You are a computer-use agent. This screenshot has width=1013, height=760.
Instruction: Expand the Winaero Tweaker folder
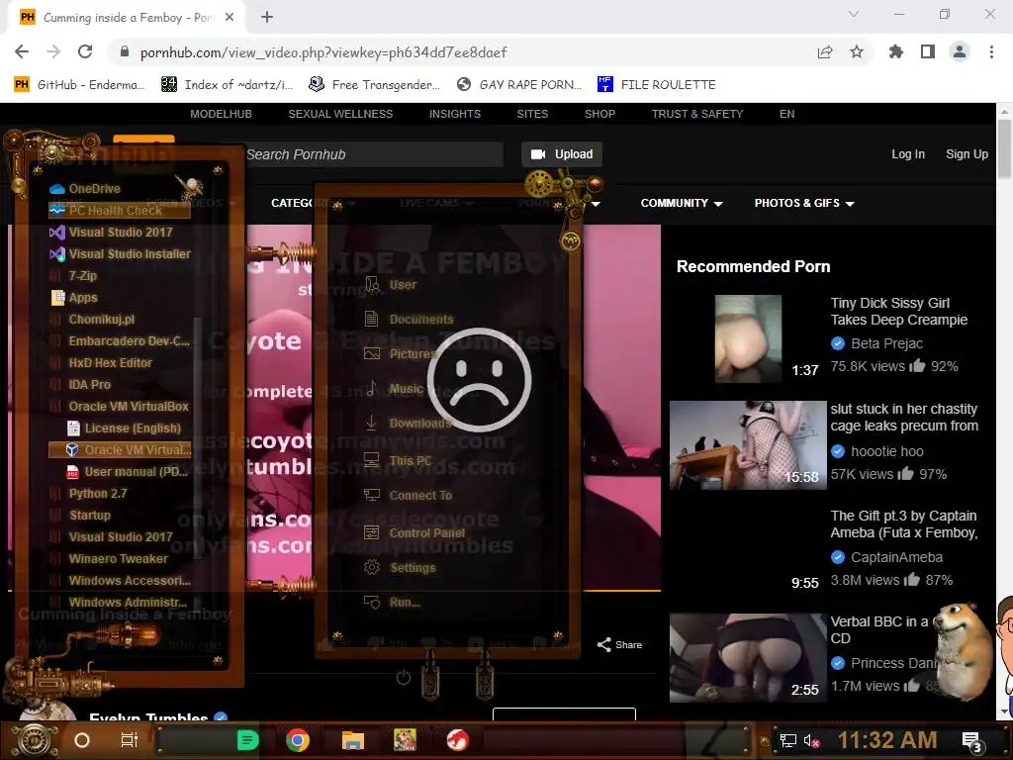[120, 558]
